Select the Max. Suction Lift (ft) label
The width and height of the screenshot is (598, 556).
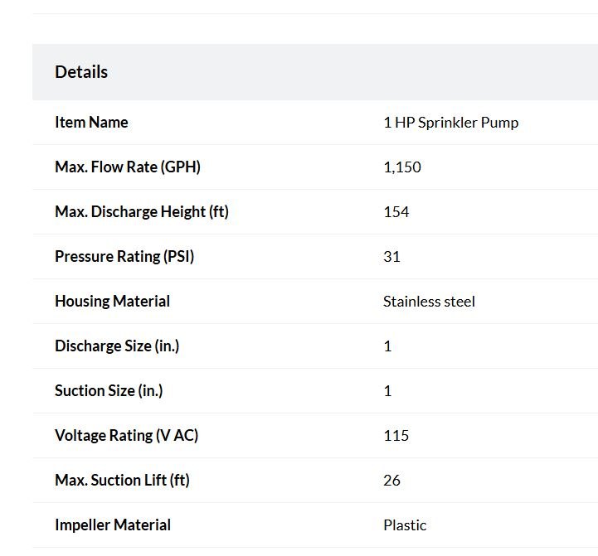click(x=123, y=480)
